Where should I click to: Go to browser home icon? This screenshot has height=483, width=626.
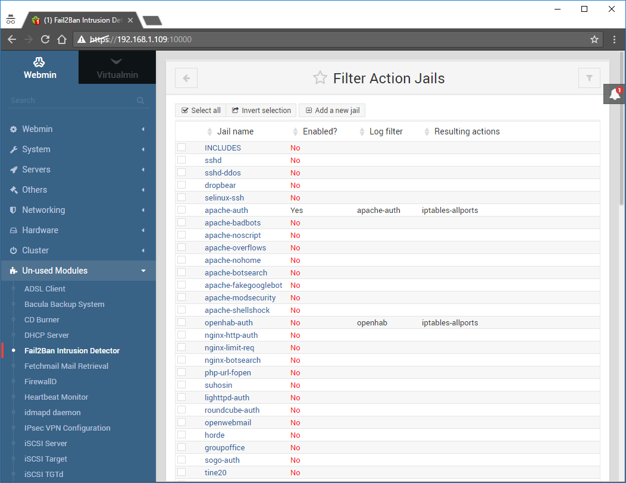tap(61, 39)
